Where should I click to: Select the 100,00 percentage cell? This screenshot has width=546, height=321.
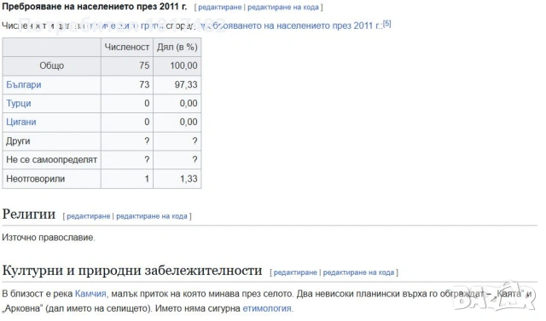[177, 66]
